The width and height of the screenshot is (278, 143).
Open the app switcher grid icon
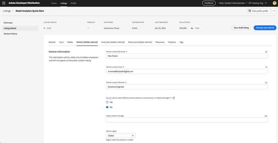click(4, 3)
